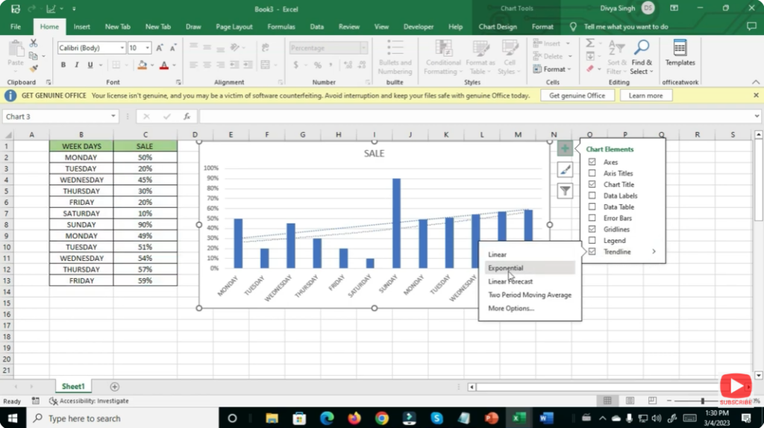Uncheck the Gridlines checkbox
Screen dimensions: 764x428
click(592, 230)
